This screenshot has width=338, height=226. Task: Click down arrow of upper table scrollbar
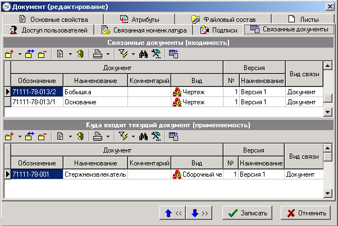328,112
